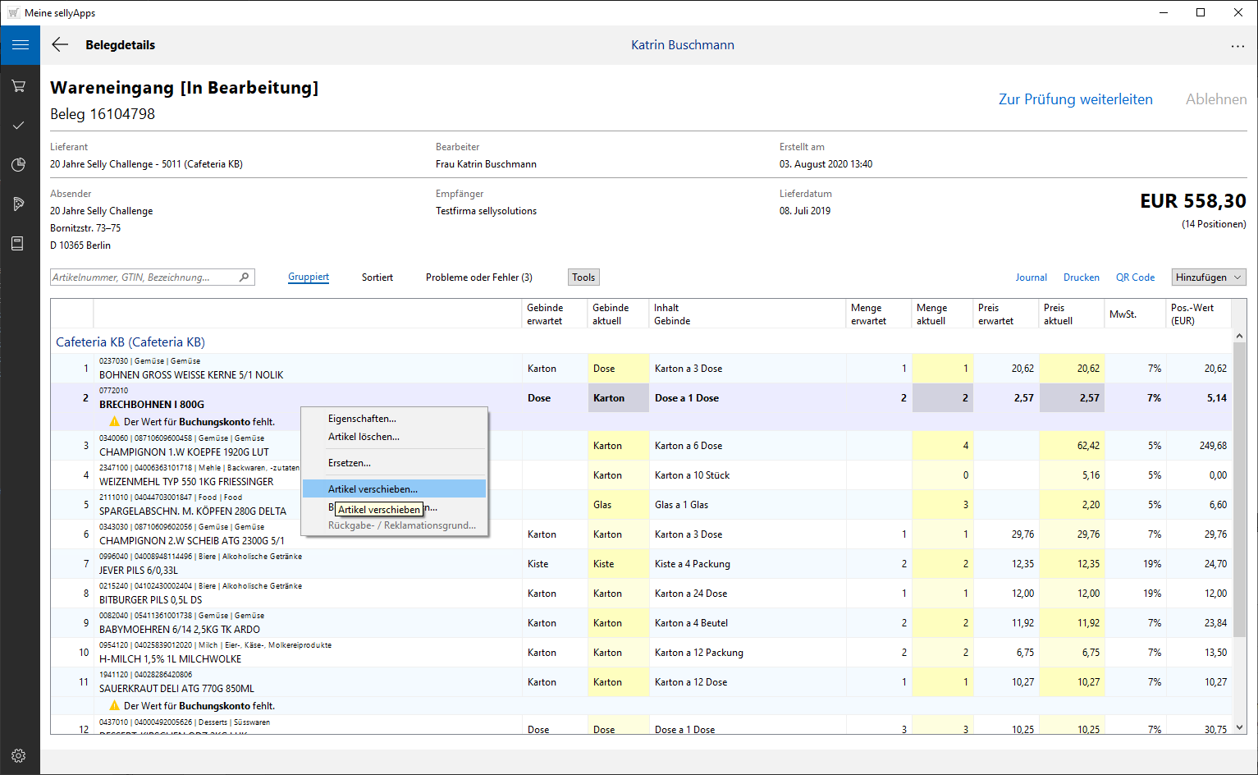This screenshot has height=775, width=1258.
Task: Open the three-dots more options menu
Action: pyautogui.click(x=1237, y=46)
